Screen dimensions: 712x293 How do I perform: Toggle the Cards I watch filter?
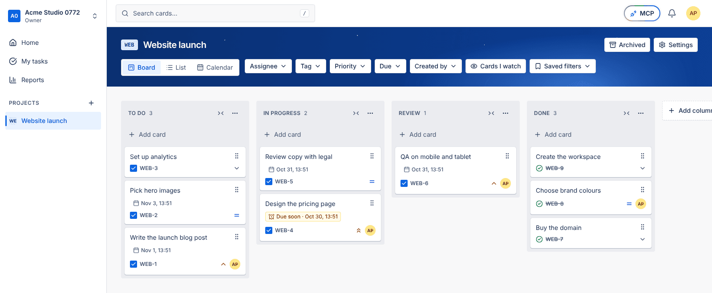click(x=496, y=66)
